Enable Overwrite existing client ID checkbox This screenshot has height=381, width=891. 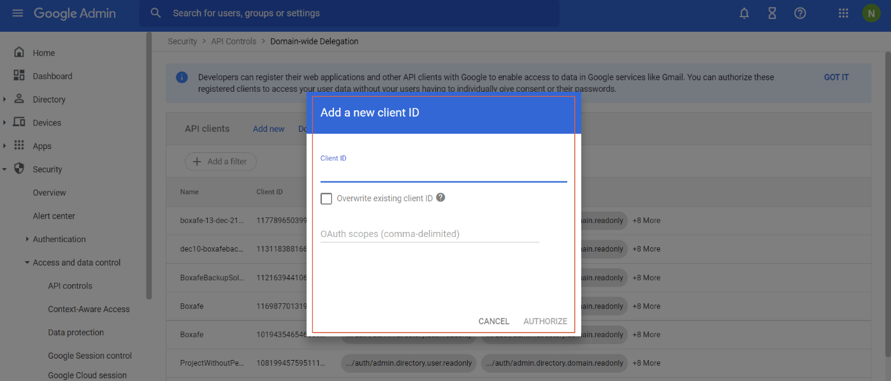(326, 199)
